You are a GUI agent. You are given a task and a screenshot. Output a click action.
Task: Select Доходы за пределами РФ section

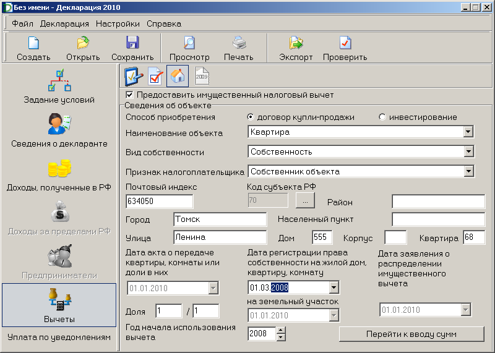tap(59, 218)
